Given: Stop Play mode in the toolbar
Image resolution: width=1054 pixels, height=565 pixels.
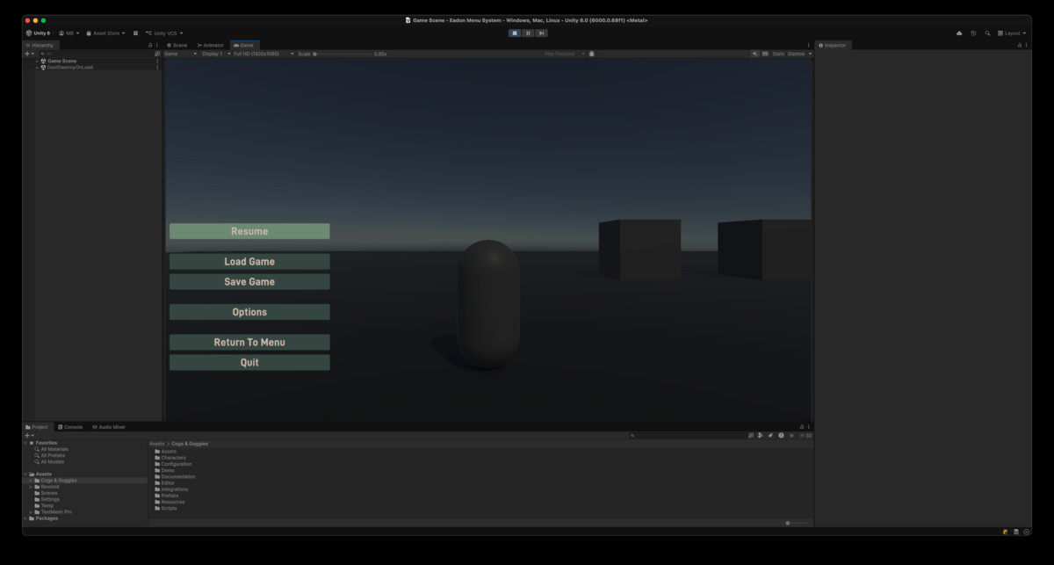Looking at the screenshot, I should point(514,33).
